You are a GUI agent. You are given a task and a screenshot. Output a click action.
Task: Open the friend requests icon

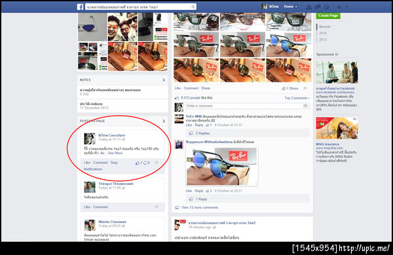tap(309, 7)
